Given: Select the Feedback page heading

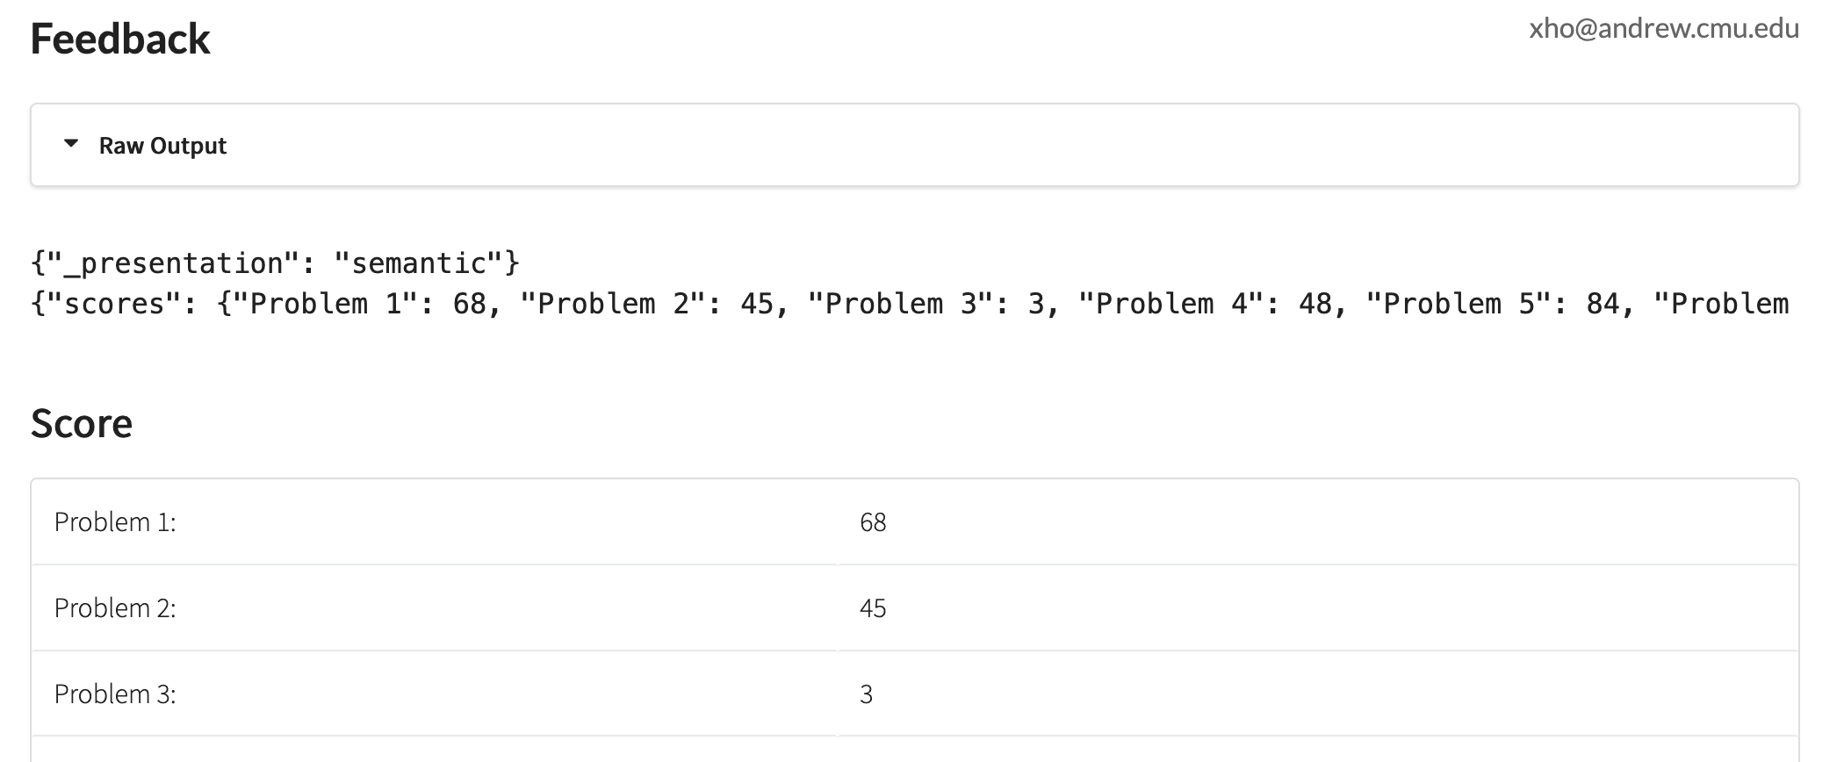Looking at the screenshot, I should (x=120, y=39).
